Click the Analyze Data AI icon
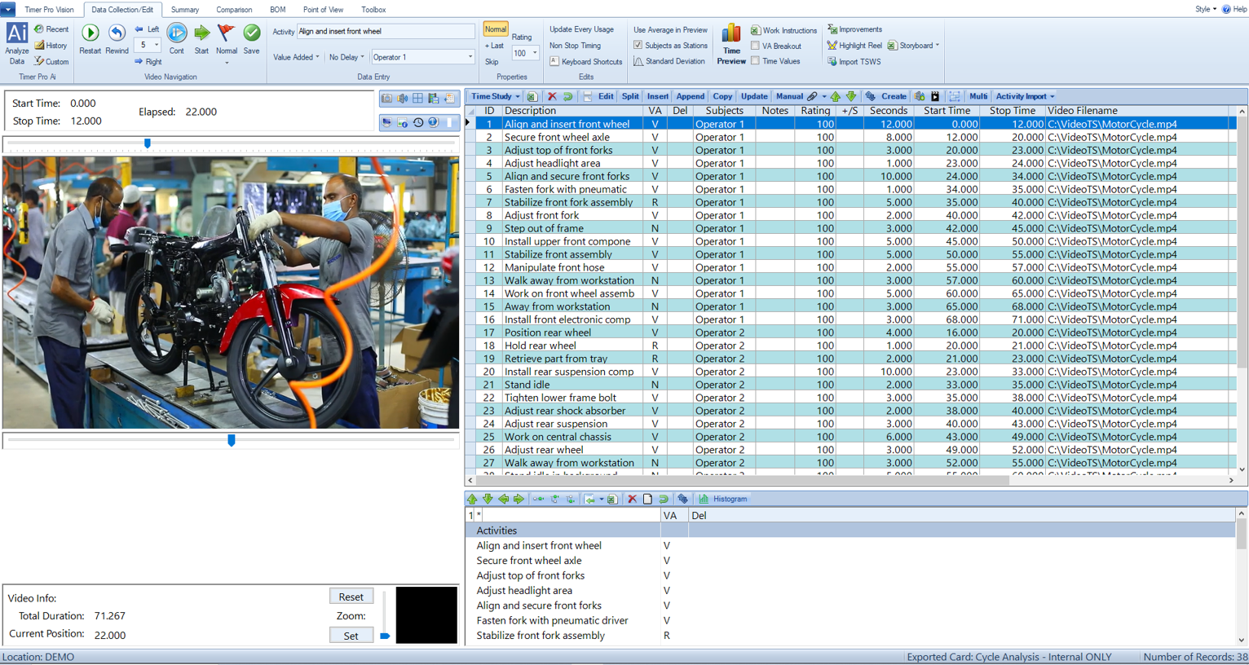Screen dimensions: 1249x665 click(17, 33)
